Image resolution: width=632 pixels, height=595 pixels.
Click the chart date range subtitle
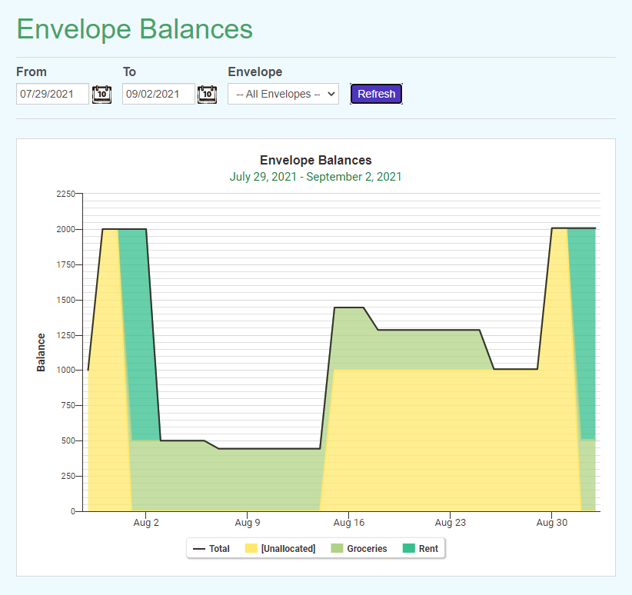(x=315, y=177)
